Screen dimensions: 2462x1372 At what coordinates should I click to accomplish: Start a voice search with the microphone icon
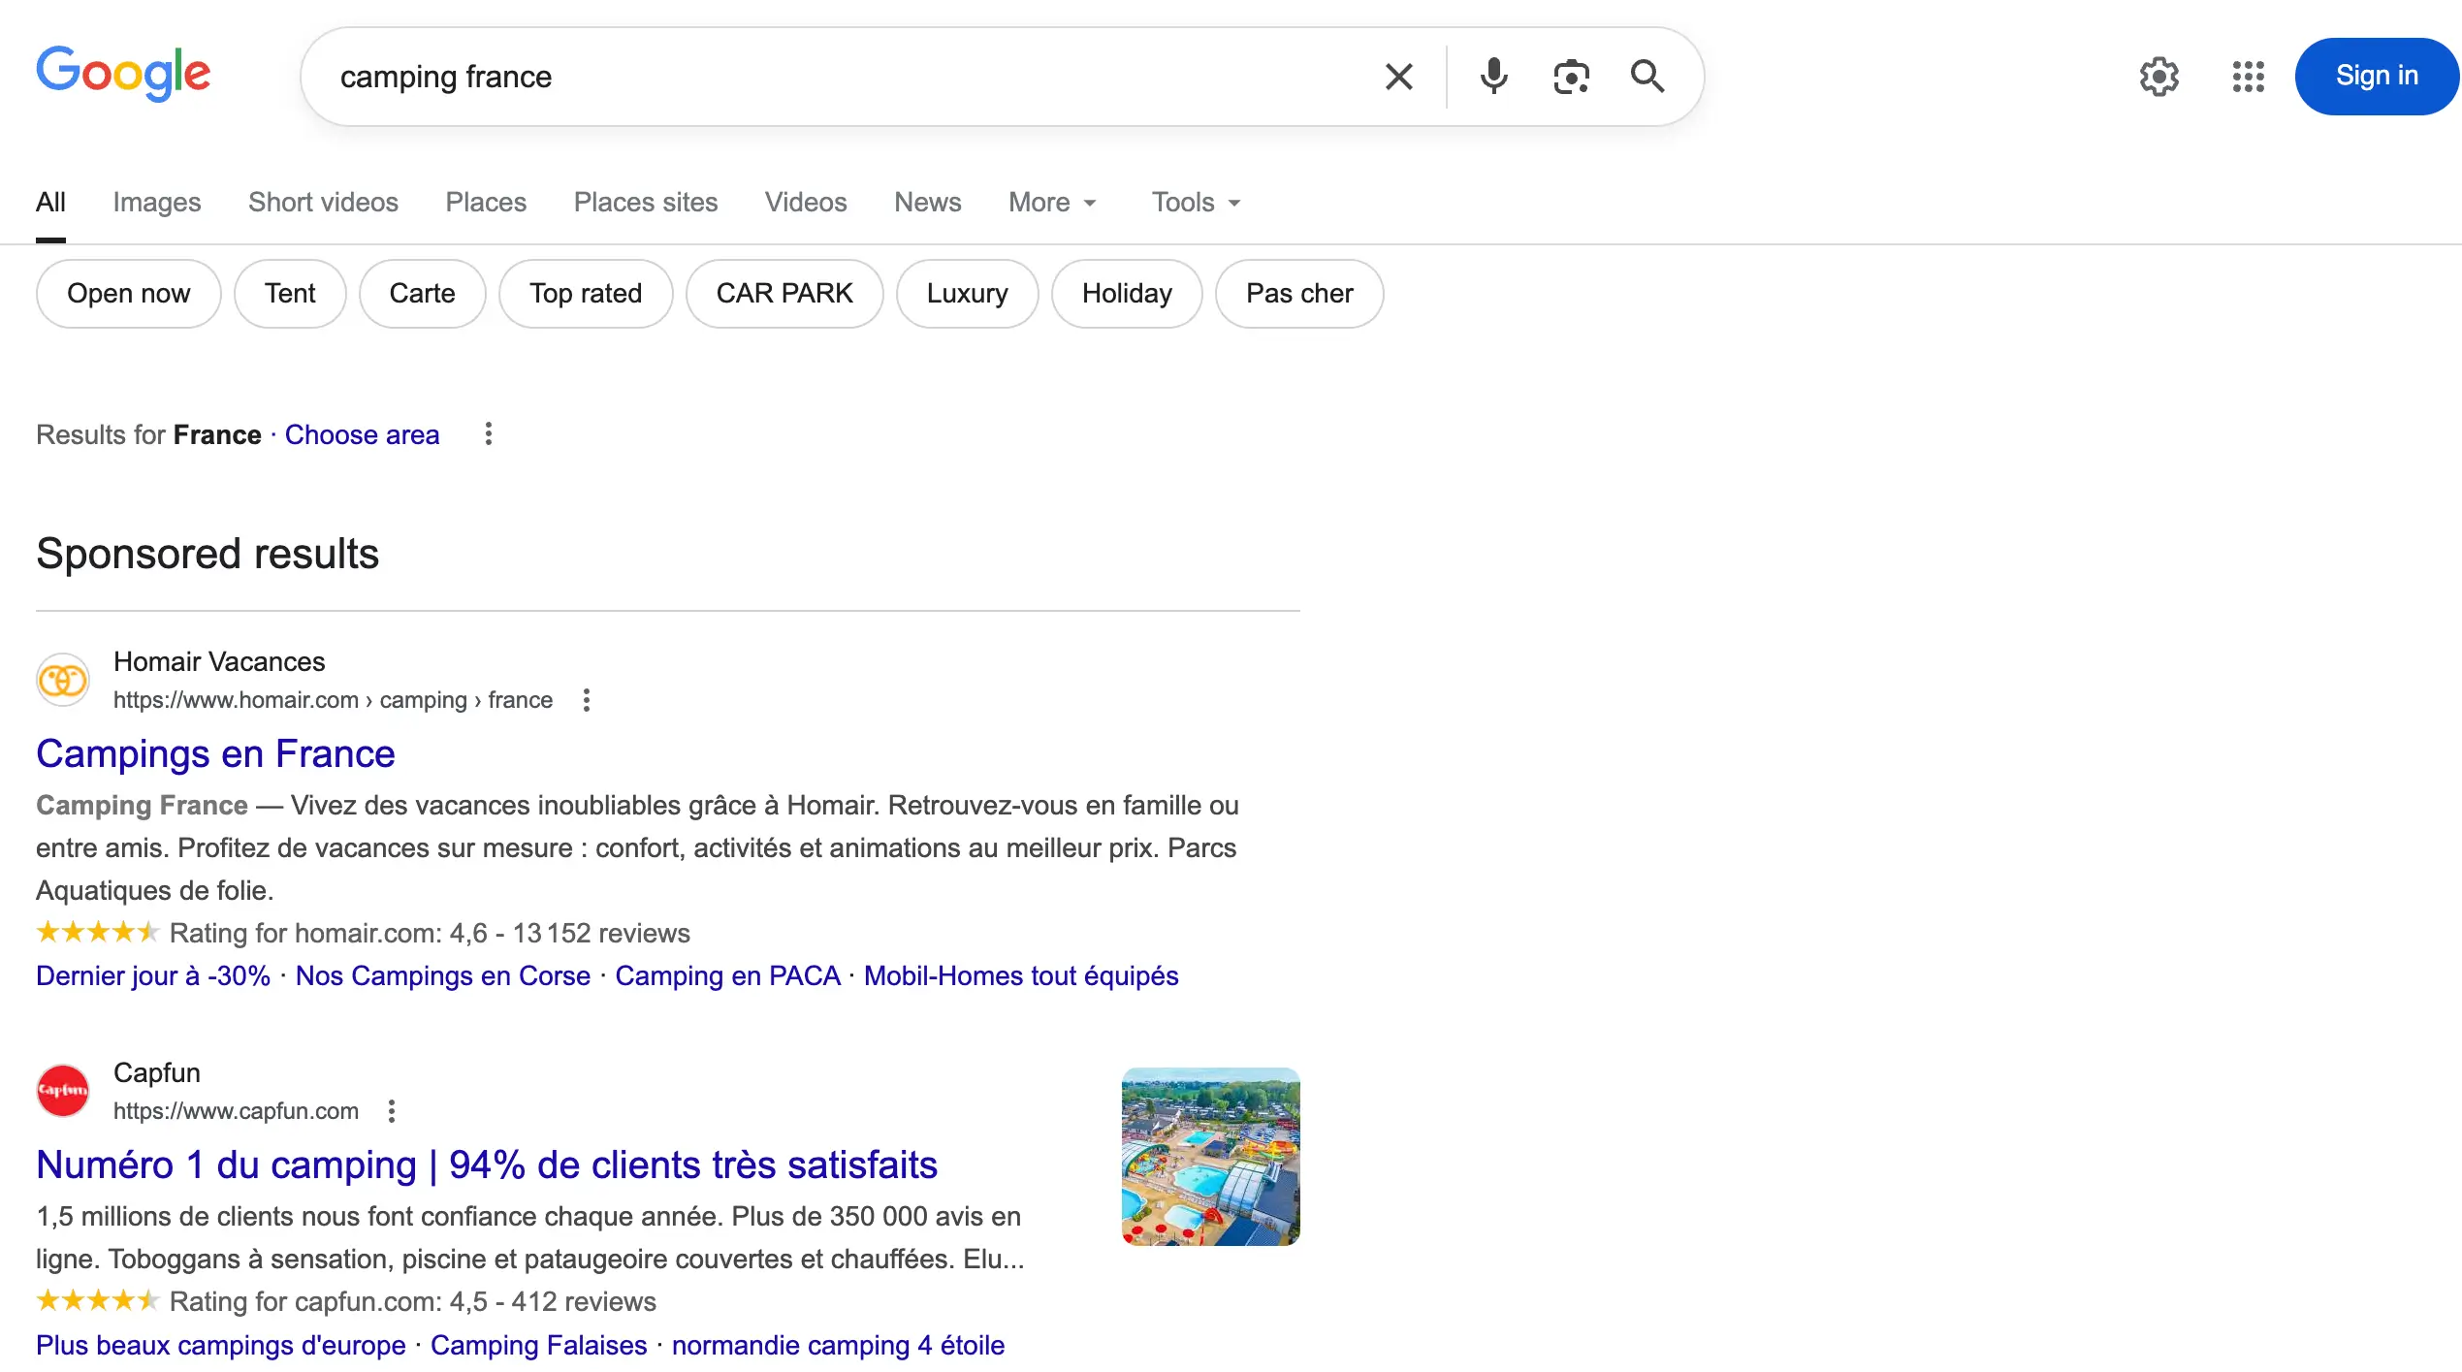tap(1493, 76)
